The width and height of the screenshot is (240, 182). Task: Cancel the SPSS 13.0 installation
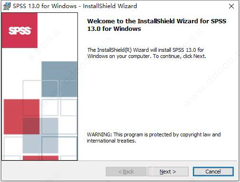click(x=213, y=172)
